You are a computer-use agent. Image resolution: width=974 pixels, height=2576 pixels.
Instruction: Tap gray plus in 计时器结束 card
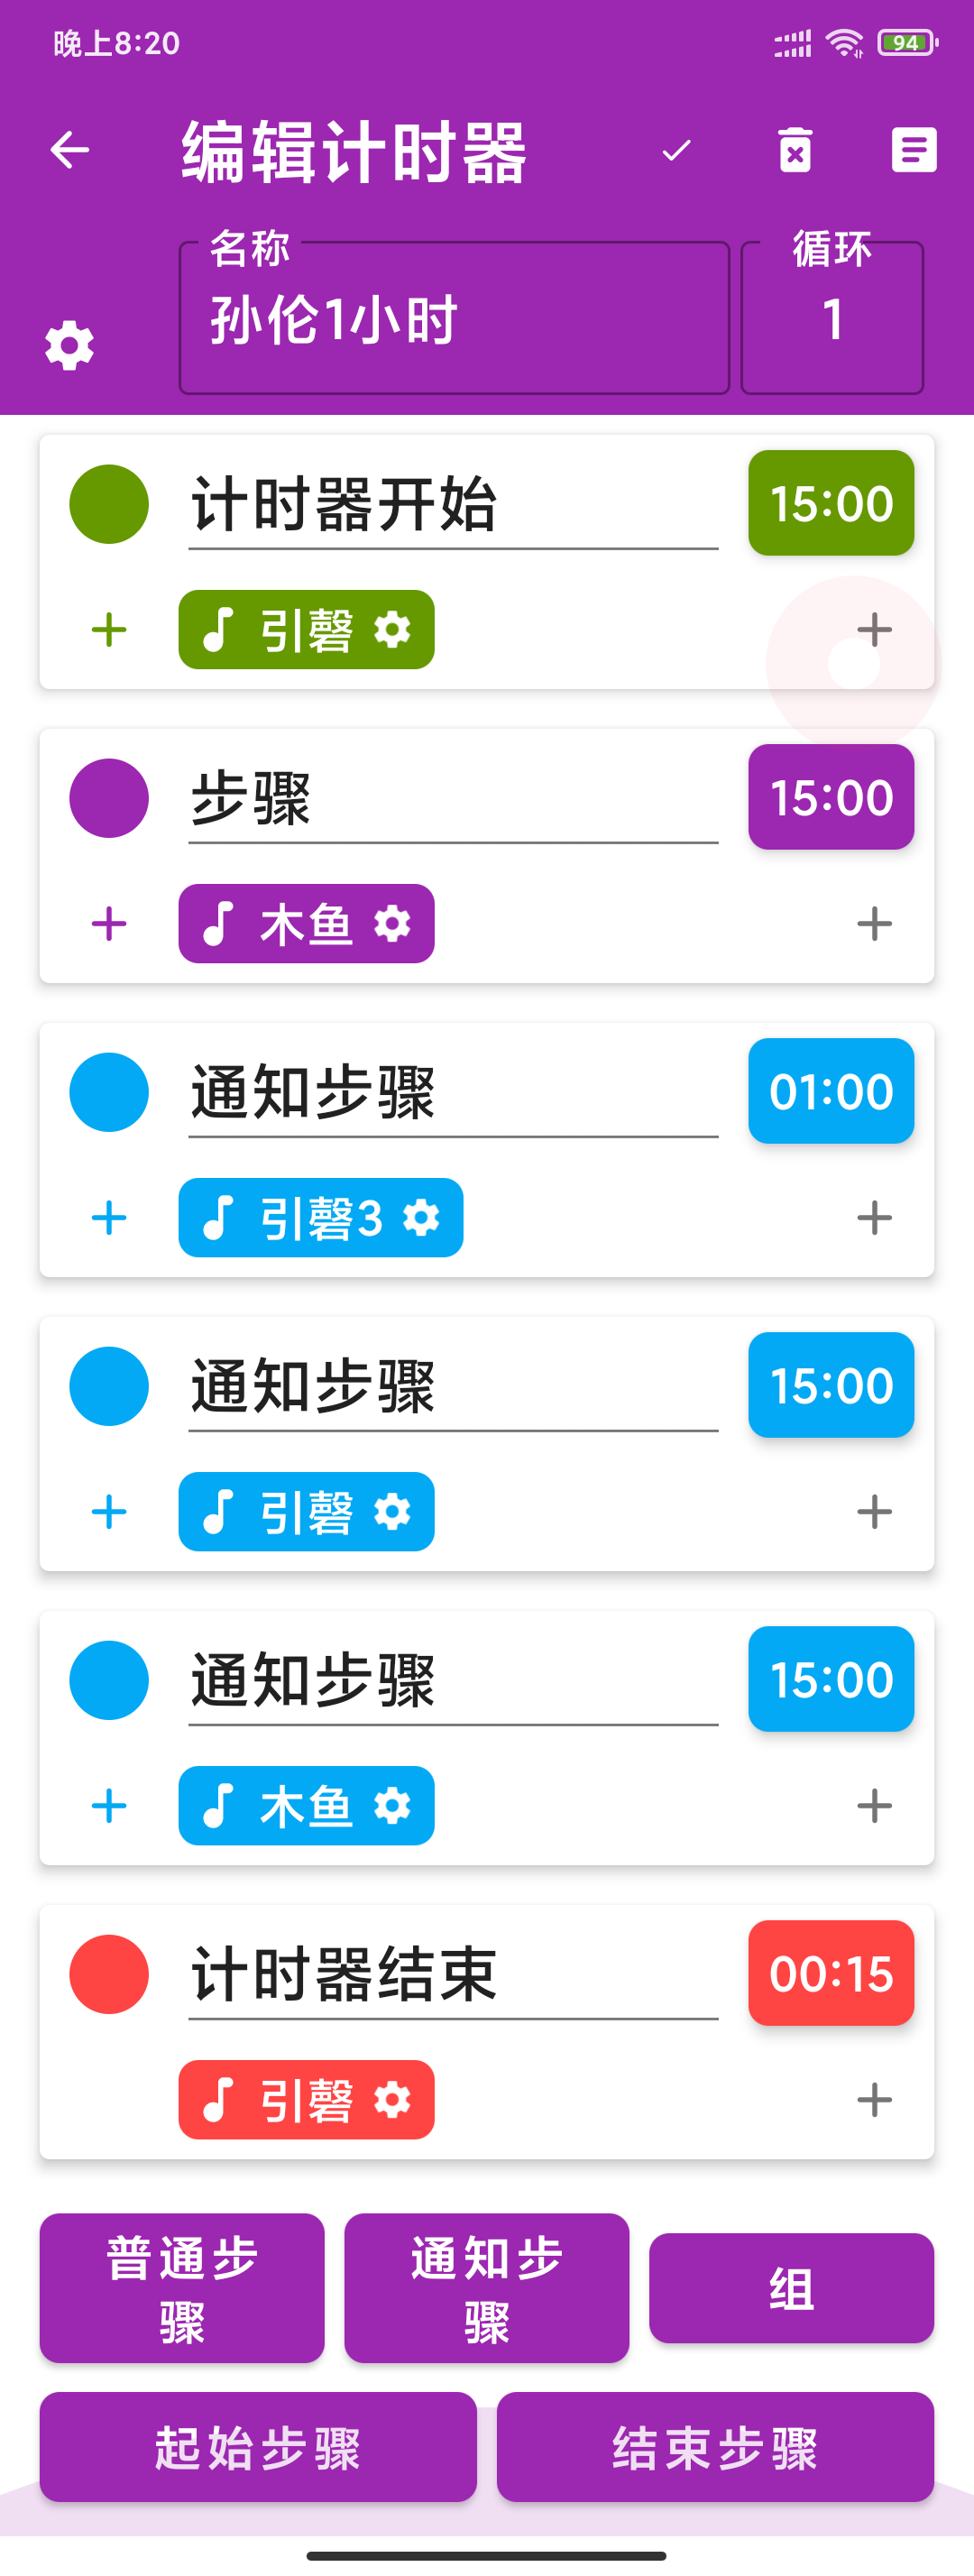874,2100
